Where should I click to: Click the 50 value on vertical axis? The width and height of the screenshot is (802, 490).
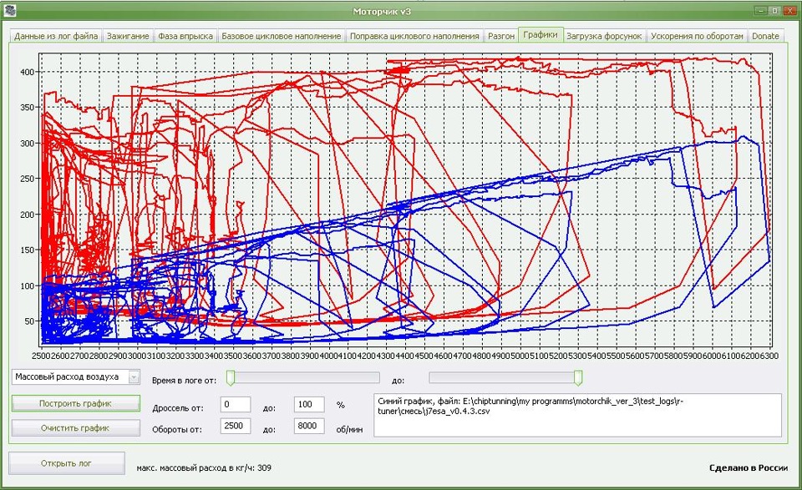(x=29, y=321)
